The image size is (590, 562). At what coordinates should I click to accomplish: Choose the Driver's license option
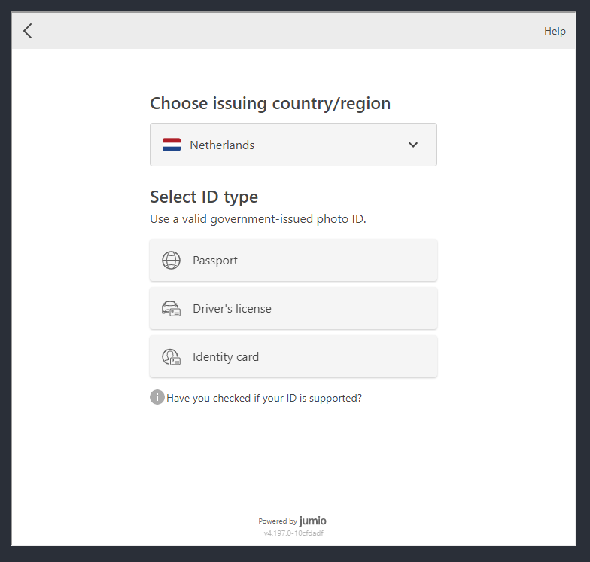coord(293,308)
